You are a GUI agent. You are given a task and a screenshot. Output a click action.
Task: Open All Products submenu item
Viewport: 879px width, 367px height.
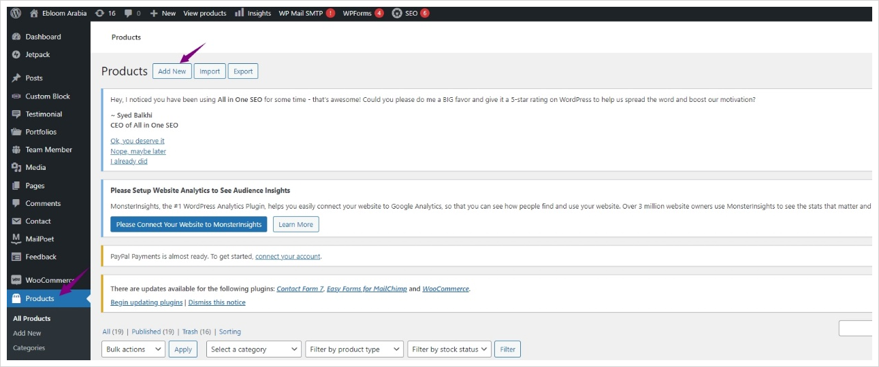tap(32, 318)
